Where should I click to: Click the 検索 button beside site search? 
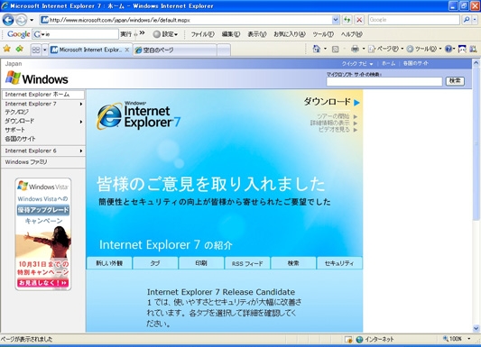(455, 81)
